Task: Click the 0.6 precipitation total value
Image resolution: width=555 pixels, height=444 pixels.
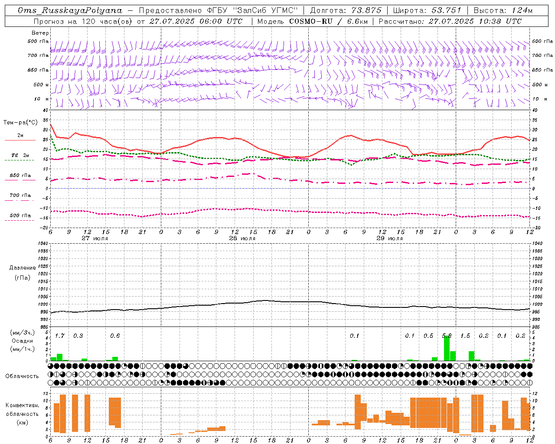Action: click(x=115, y=336)
